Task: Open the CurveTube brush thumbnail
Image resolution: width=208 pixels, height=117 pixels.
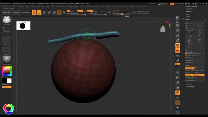Action: pyautogui.click(x=7, y=20)
